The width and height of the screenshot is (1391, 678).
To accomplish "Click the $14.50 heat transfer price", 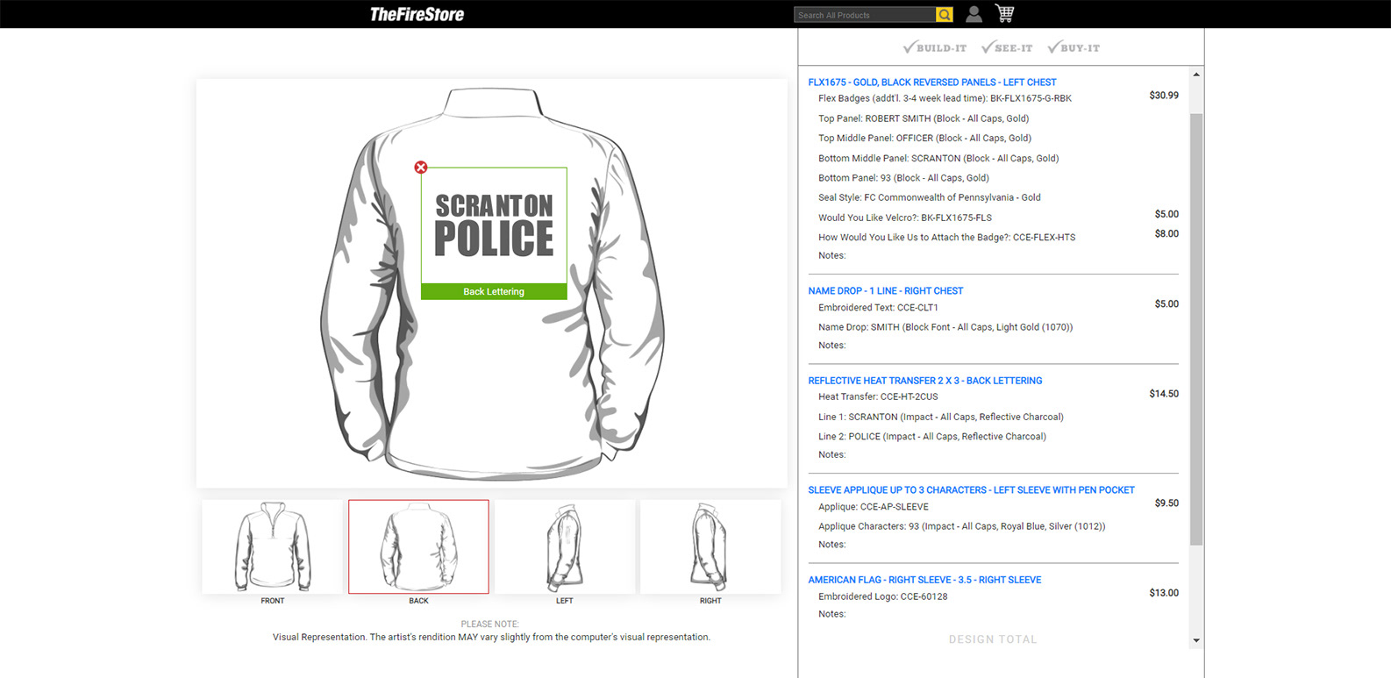I will (1164, 395).
